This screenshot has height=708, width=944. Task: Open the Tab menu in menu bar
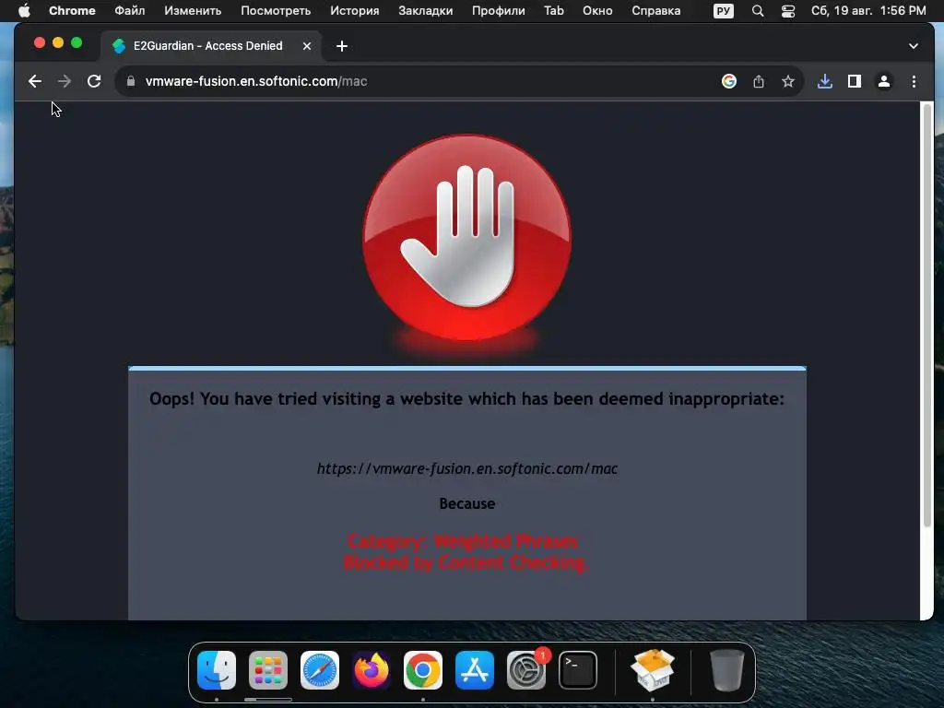pos(554,10)
